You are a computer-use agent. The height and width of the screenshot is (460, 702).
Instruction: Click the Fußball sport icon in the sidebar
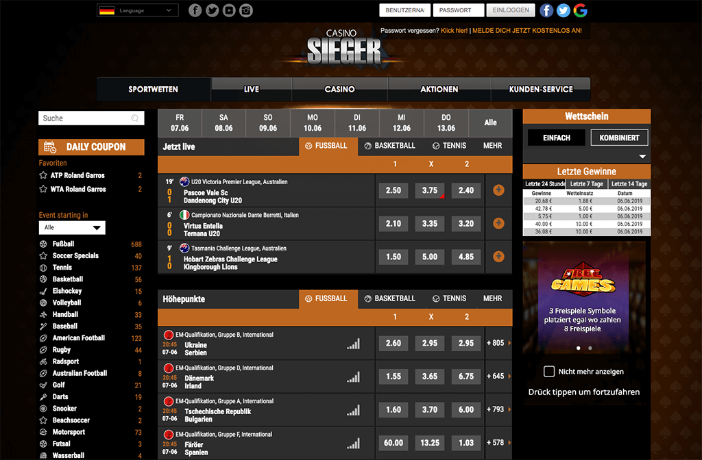point(43,244)
